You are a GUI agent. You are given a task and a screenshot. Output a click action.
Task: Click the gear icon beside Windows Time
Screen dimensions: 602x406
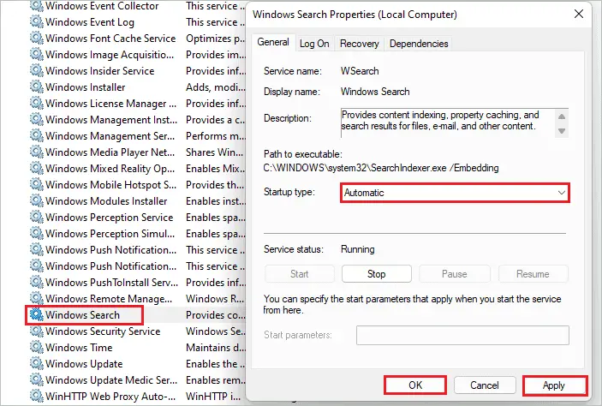coord(37,347)
